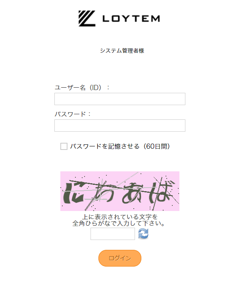The height and width of the screenshot is (282, 237).
Task: Click the LOYTEM wordmark text
Action: [x=131, y=19]
